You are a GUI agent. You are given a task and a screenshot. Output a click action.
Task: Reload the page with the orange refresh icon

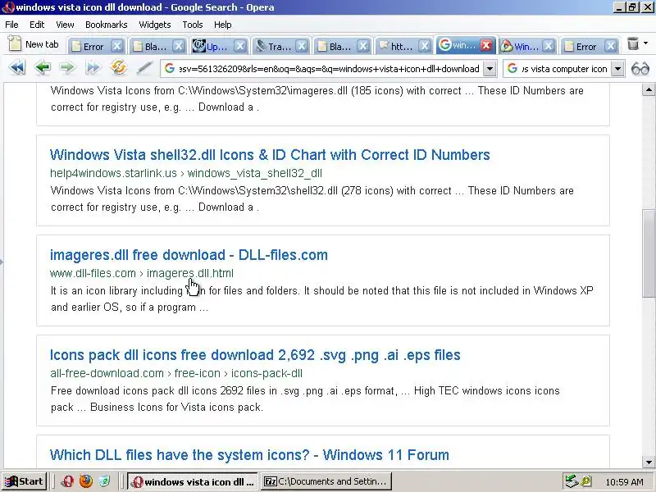(119, 68)
